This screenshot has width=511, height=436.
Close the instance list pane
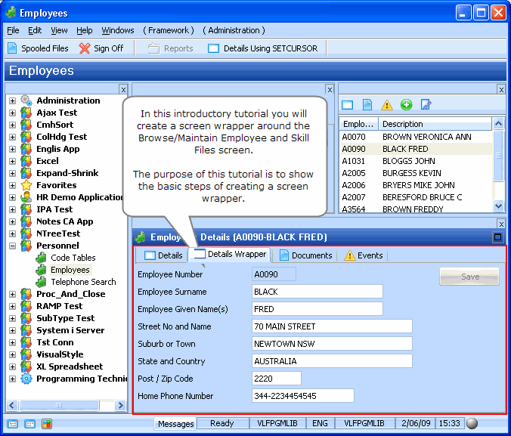pos(501,90)
